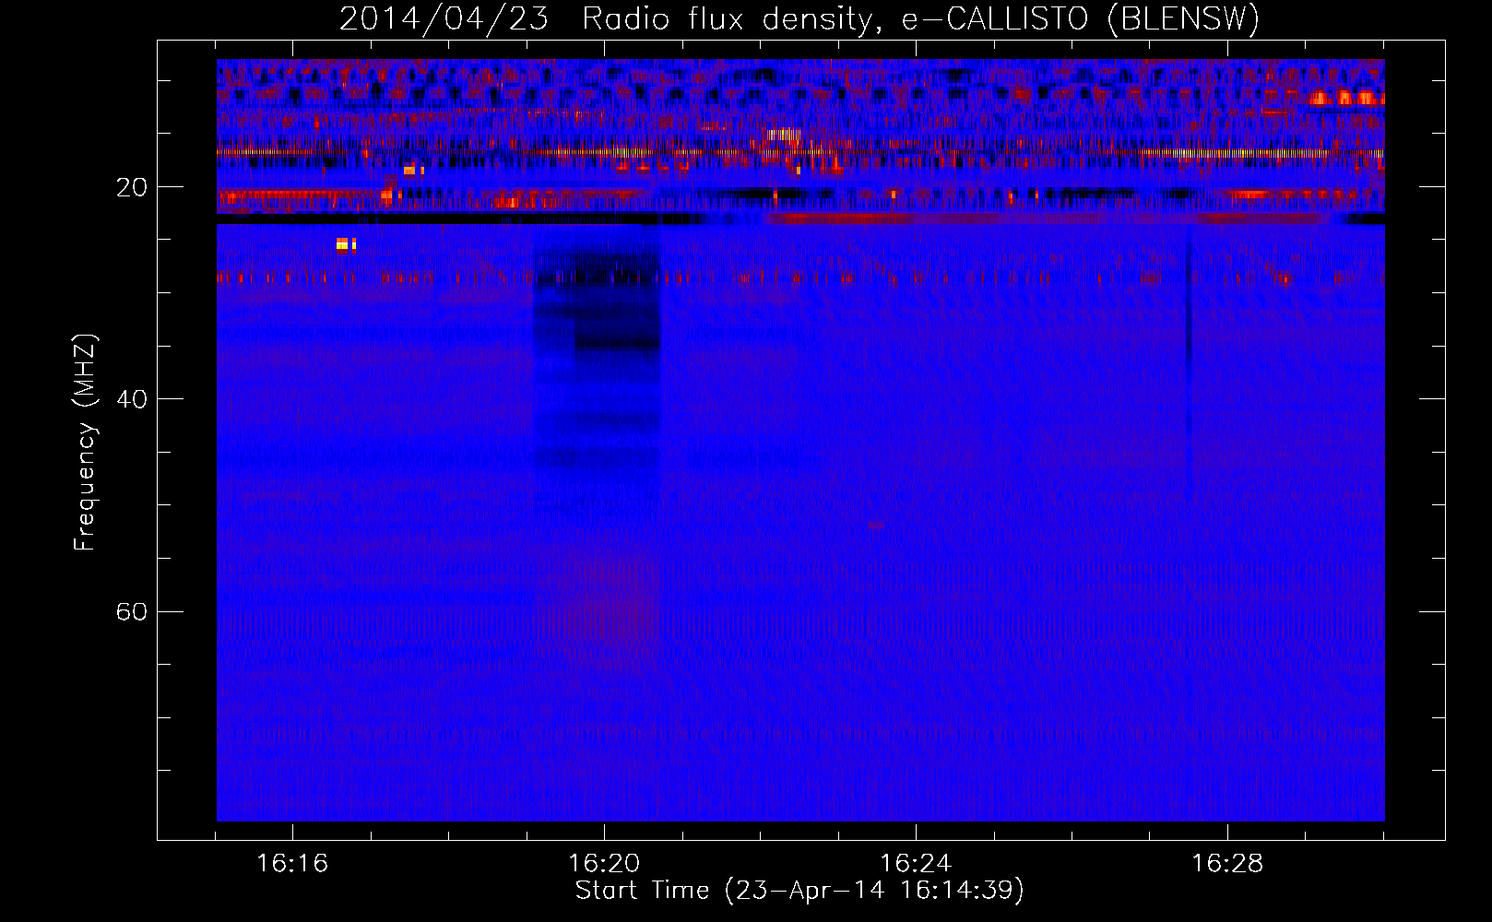This screenshot has height=922, width=1492.
Task: Click the "Frequency (MHZ)" y-axis label
Action: [84, 443]
